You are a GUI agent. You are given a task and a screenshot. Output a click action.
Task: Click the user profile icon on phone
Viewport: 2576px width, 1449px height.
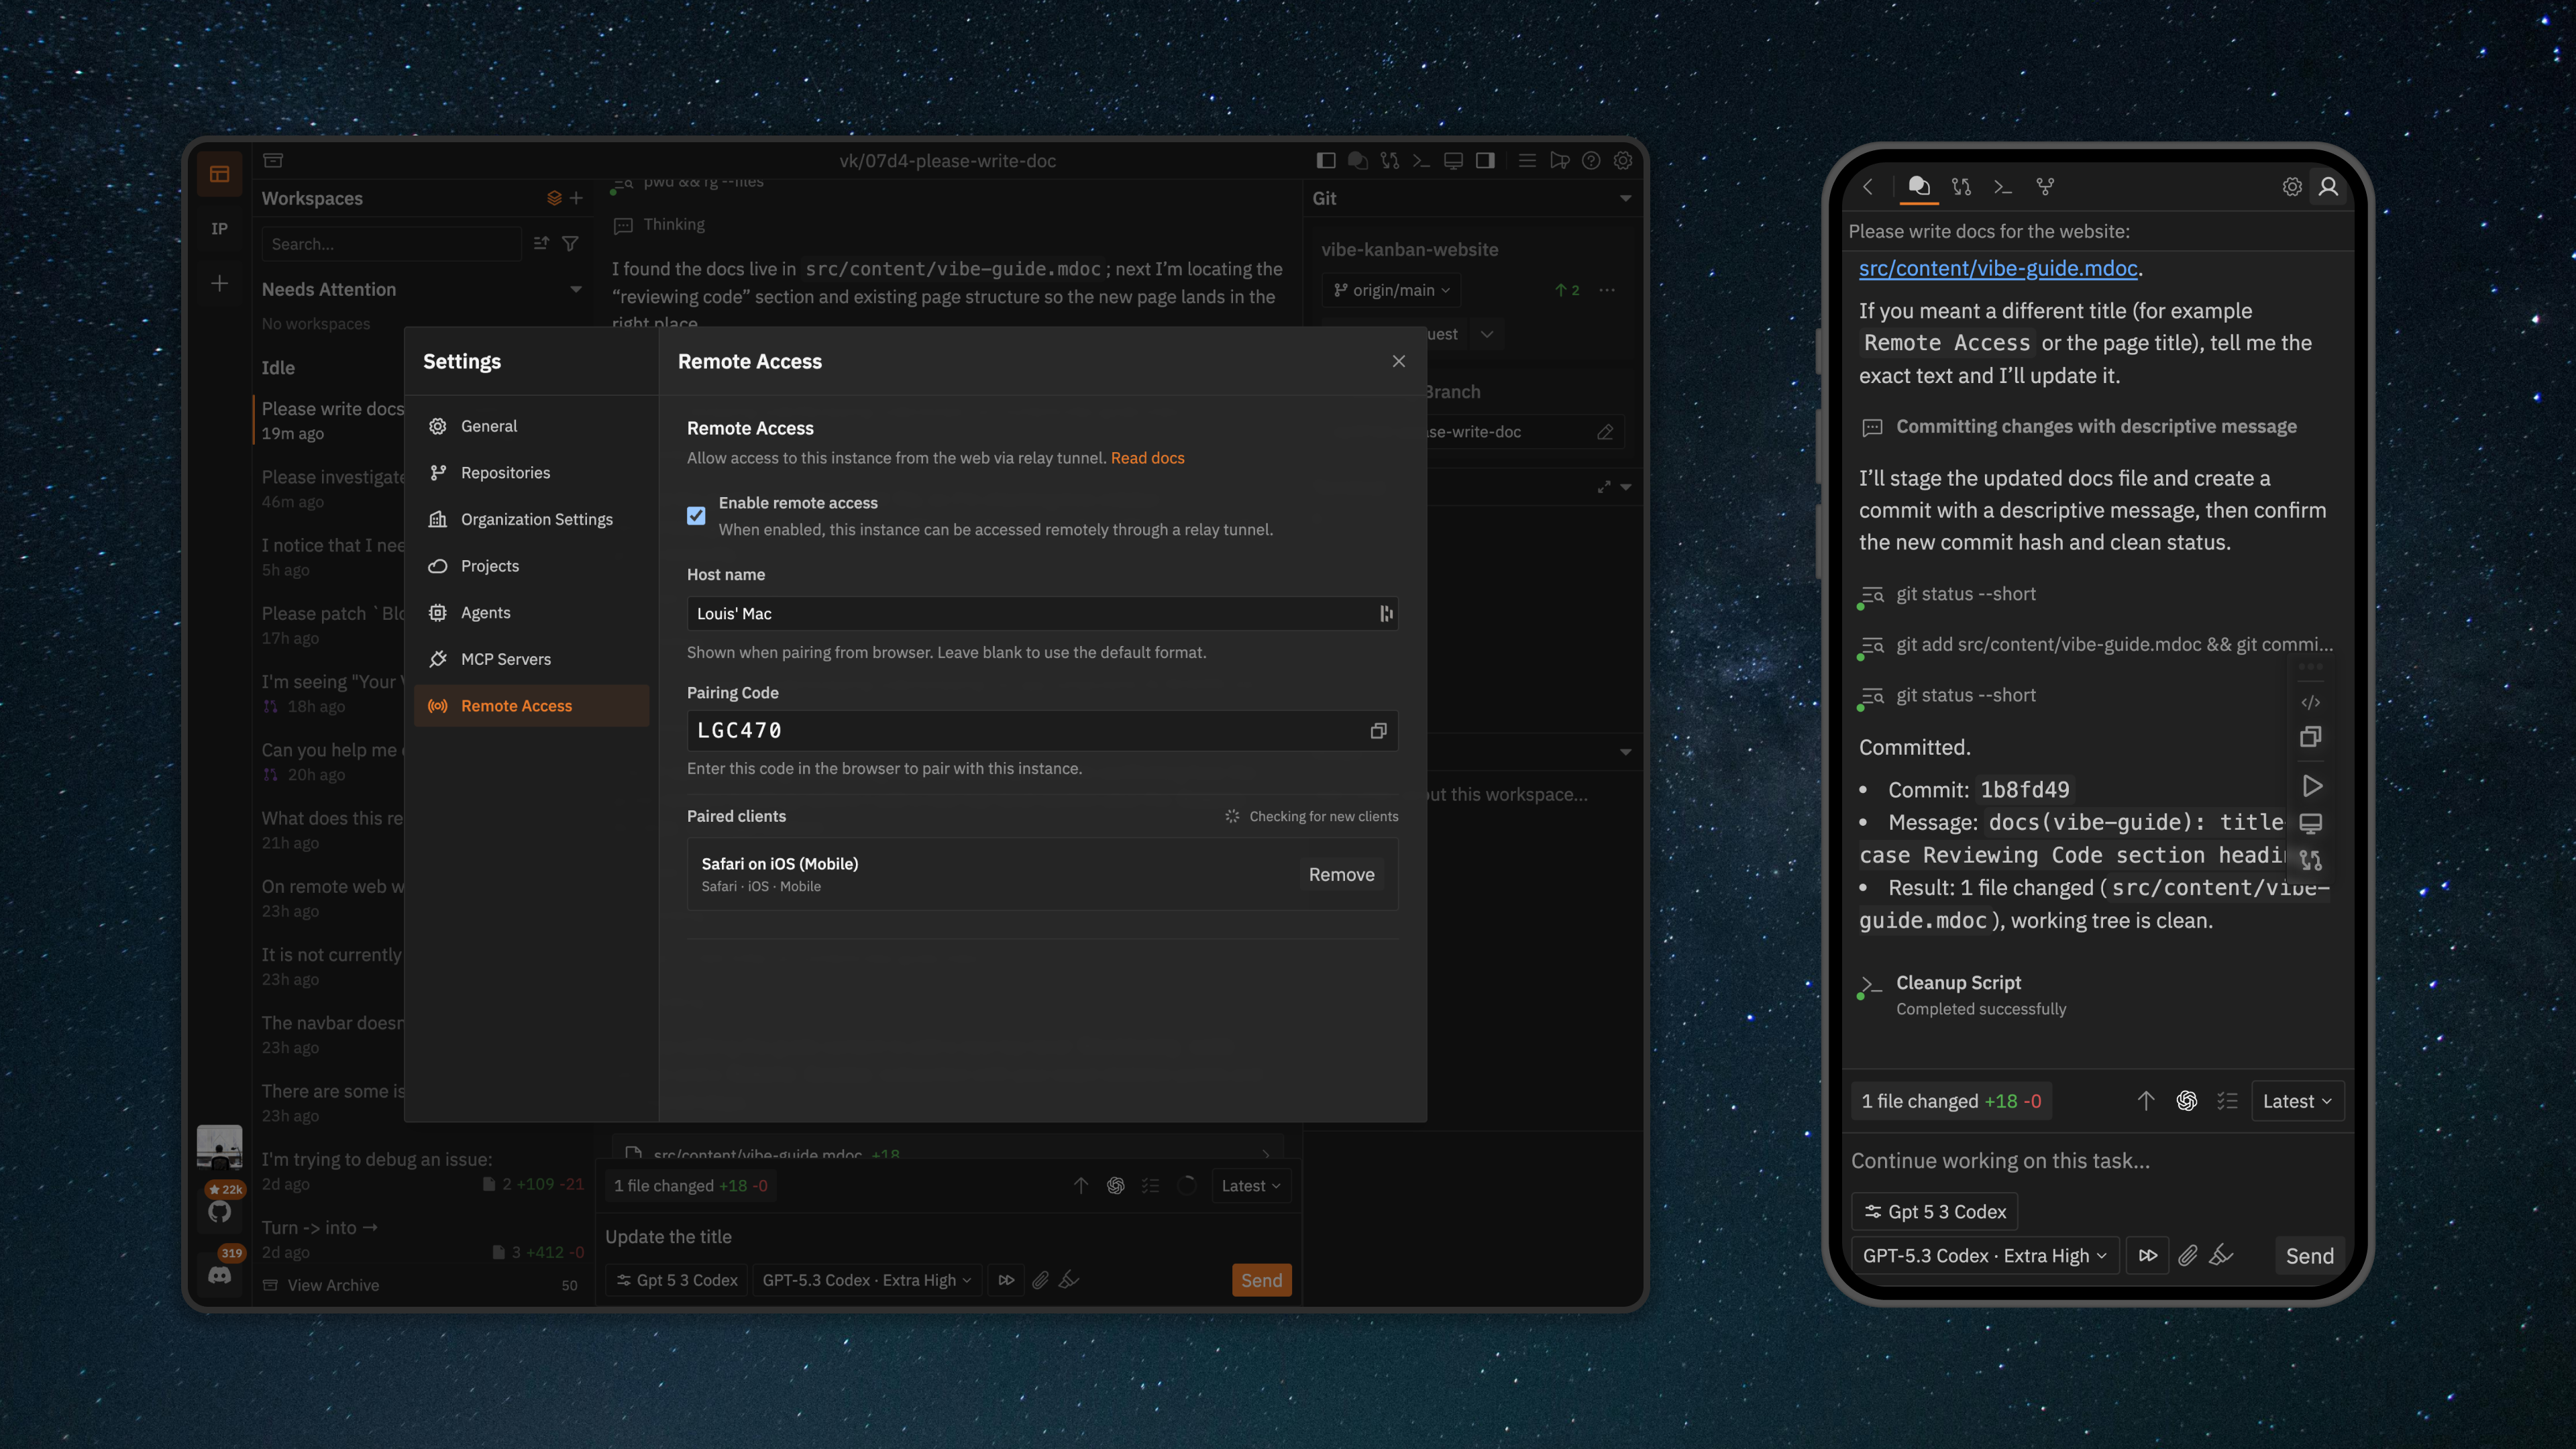click(x=2328, y=187)
